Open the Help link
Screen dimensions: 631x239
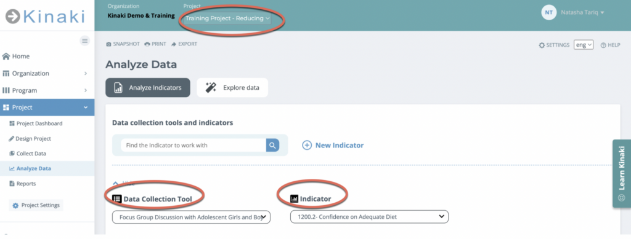(610, 45)
